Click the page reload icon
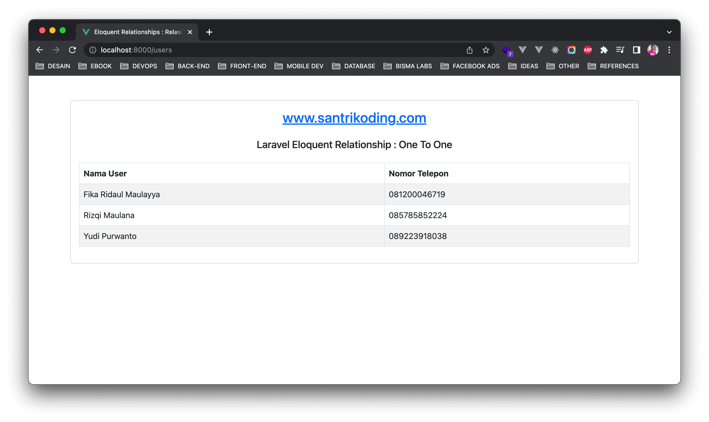Image resolution: width=709 pixels, height=422 pixels. click(73, 50)
